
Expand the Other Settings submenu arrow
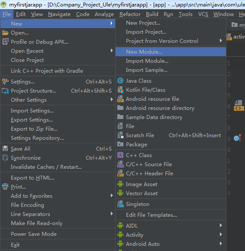tap(112, 100)
